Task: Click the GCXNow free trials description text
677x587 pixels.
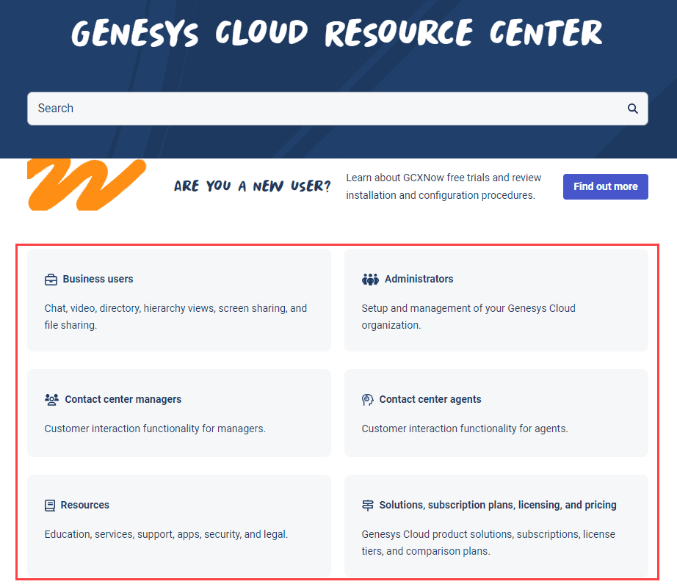Action: click(x=444, y=186)
